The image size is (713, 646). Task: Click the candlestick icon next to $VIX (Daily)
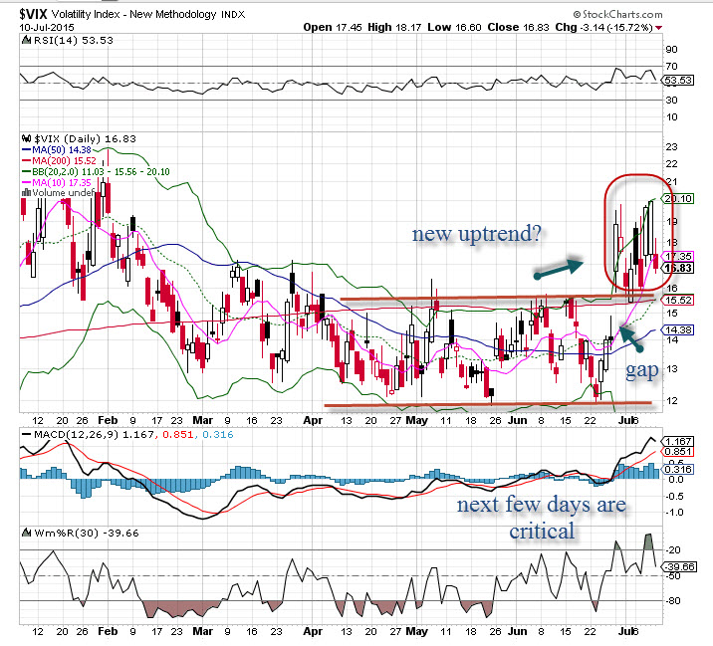(28, 139)
